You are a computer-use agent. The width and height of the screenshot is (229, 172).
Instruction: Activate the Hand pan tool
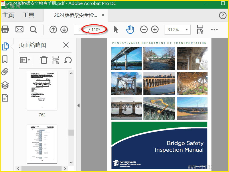coord(130,30)
